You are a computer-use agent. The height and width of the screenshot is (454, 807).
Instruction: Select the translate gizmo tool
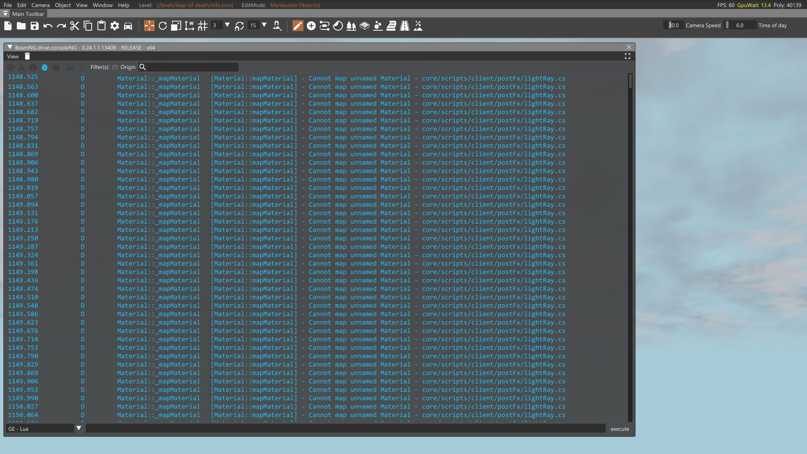[149, 26]
